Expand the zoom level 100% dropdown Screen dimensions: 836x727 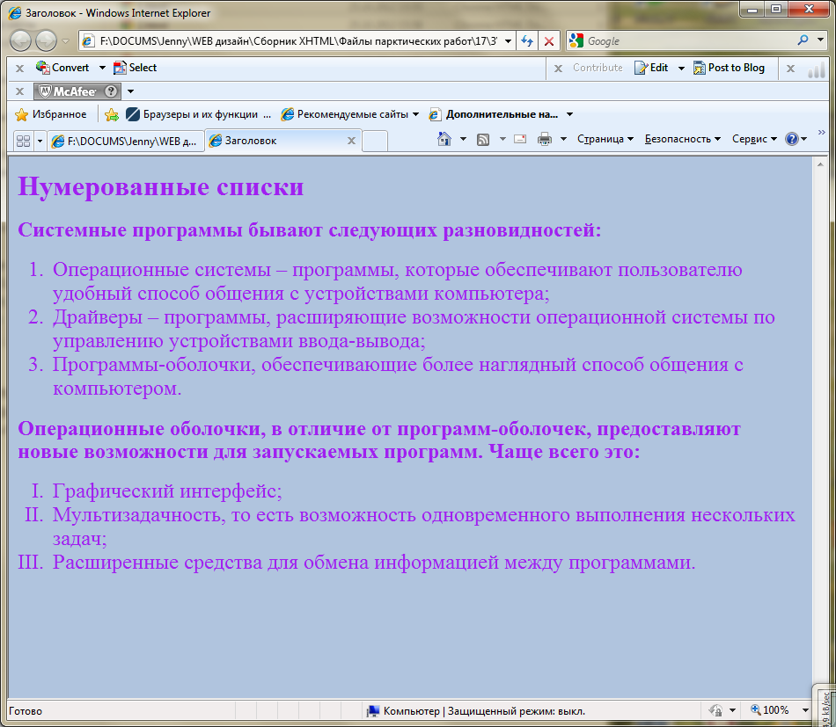pos(806,710)
